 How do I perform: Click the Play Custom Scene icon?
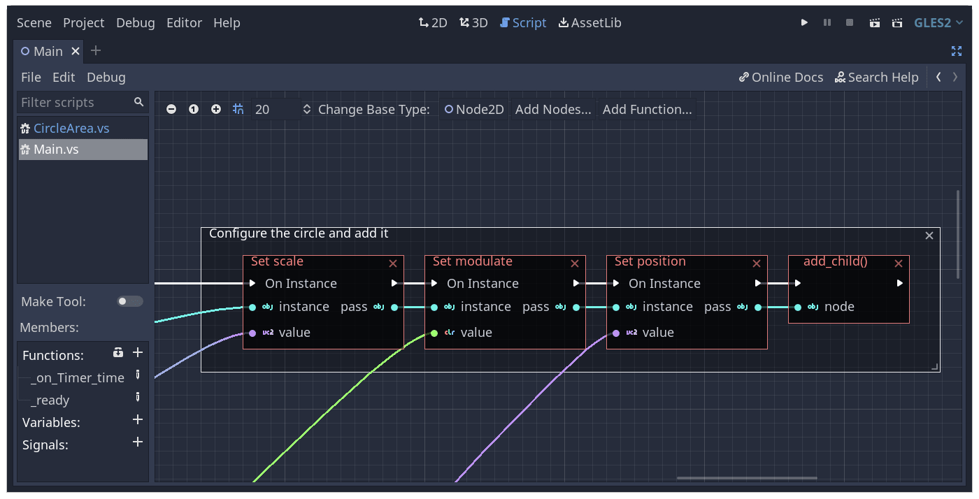[x=897, y=22]
